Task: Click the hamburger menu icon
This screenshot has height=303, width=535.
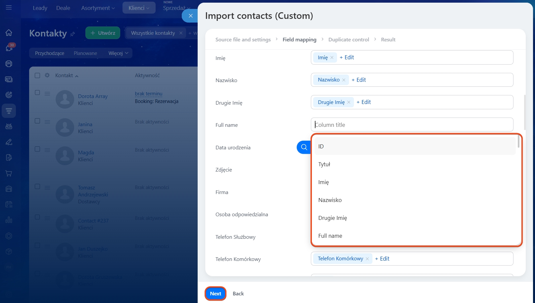Action: pos(9,8)
